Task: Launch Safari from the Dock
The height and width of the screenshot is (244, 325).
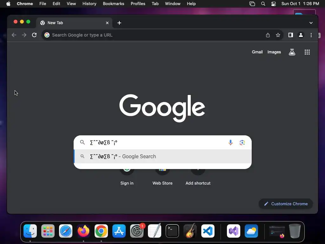Action: coord(66,231)
